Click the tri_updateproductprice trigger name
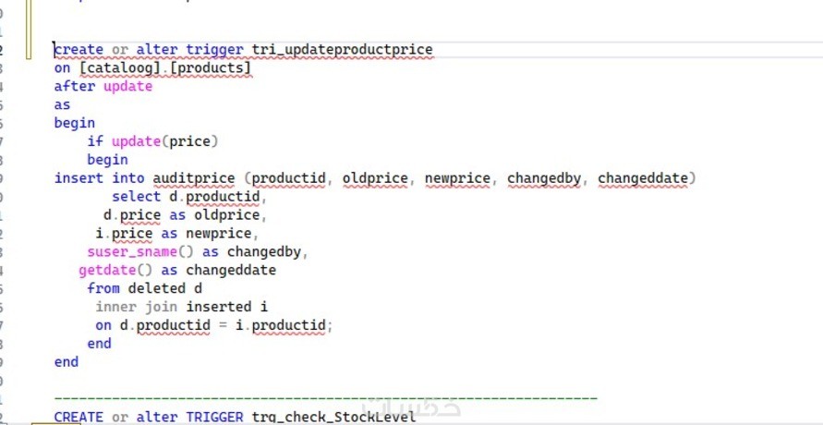The width and height of the screenshot is (823, 425). point(342,49)
